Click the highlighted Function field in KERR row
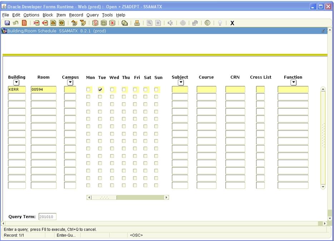Image resolution: width=334 pixels, height=241 pixels. 293,89
